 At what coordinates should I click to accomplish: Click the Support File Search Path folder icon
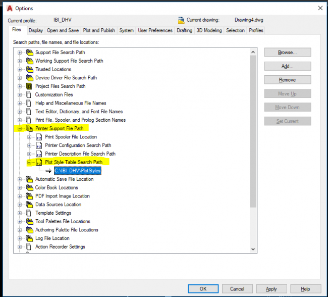29,53
